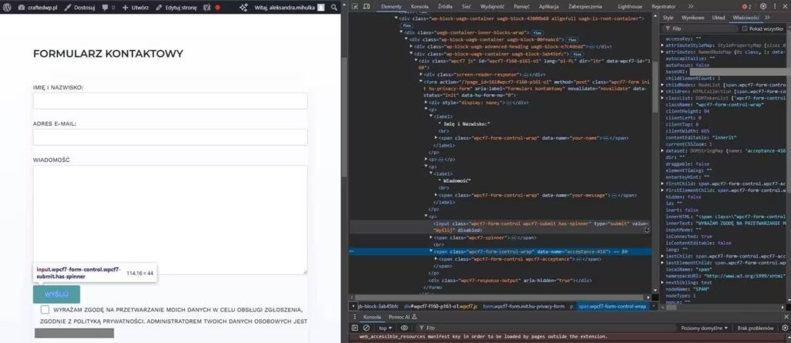Open the Witaj, aleksandra.mihulka account menu
Image resolution: width=791 pixels, height=343 pixels.
click(x=289, y=8)
